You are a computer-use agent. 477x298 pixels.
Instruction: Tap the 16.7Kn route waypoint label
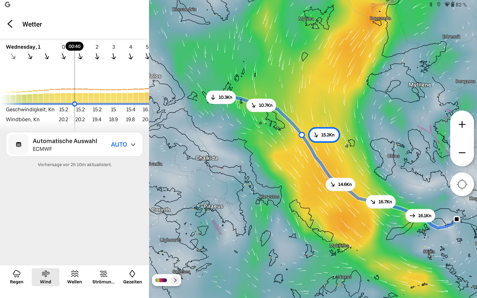tap(381, 202)
